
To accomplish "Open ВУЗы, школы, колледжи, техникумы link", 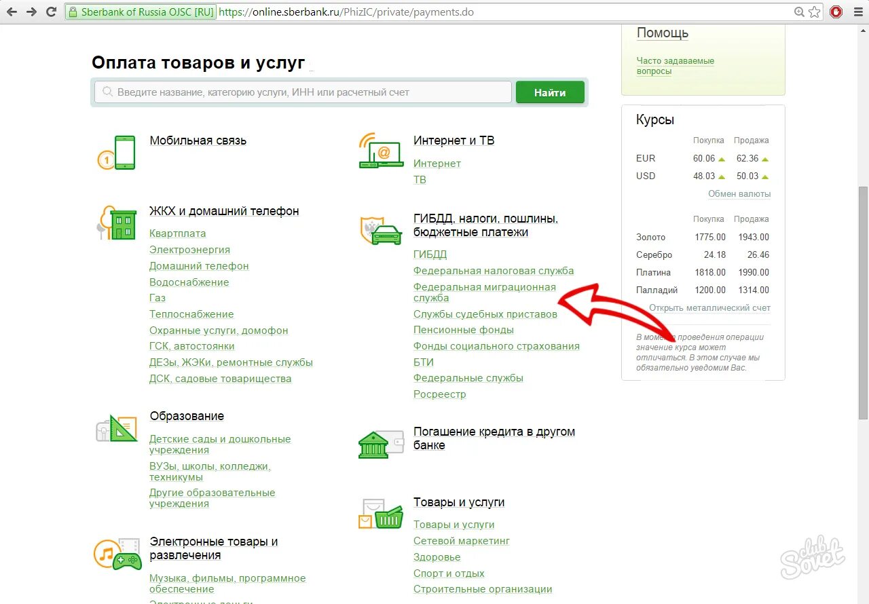I will point(210,472).
